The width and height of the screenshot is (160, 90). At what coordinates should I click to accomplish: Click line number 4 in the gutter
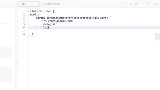[x=24, y=21]
